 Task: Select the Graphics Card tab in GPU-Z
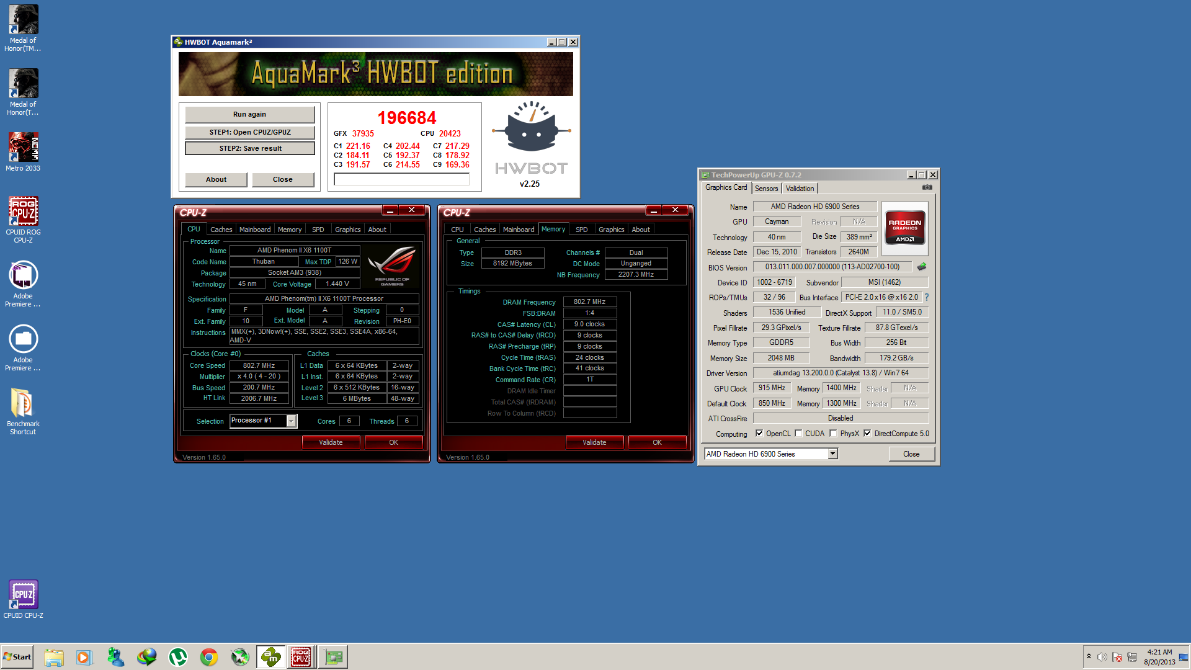726,187
